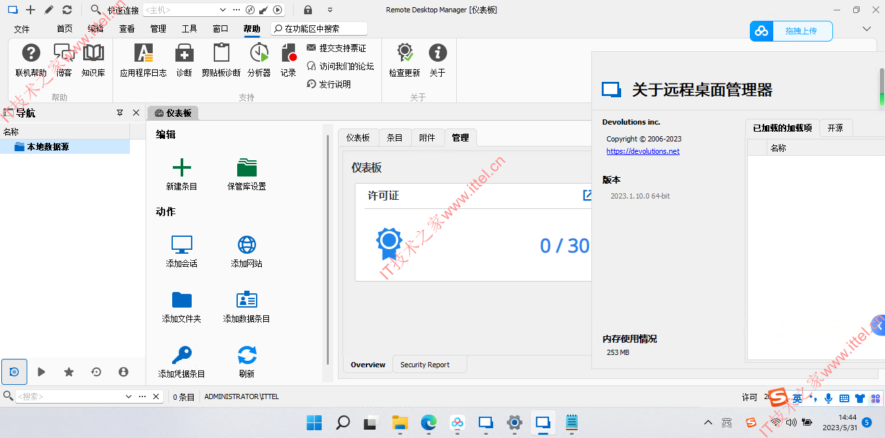Click 添加文件夹 folder icon
The width and height of the screenshot is (885, 438).
(181, 300)
